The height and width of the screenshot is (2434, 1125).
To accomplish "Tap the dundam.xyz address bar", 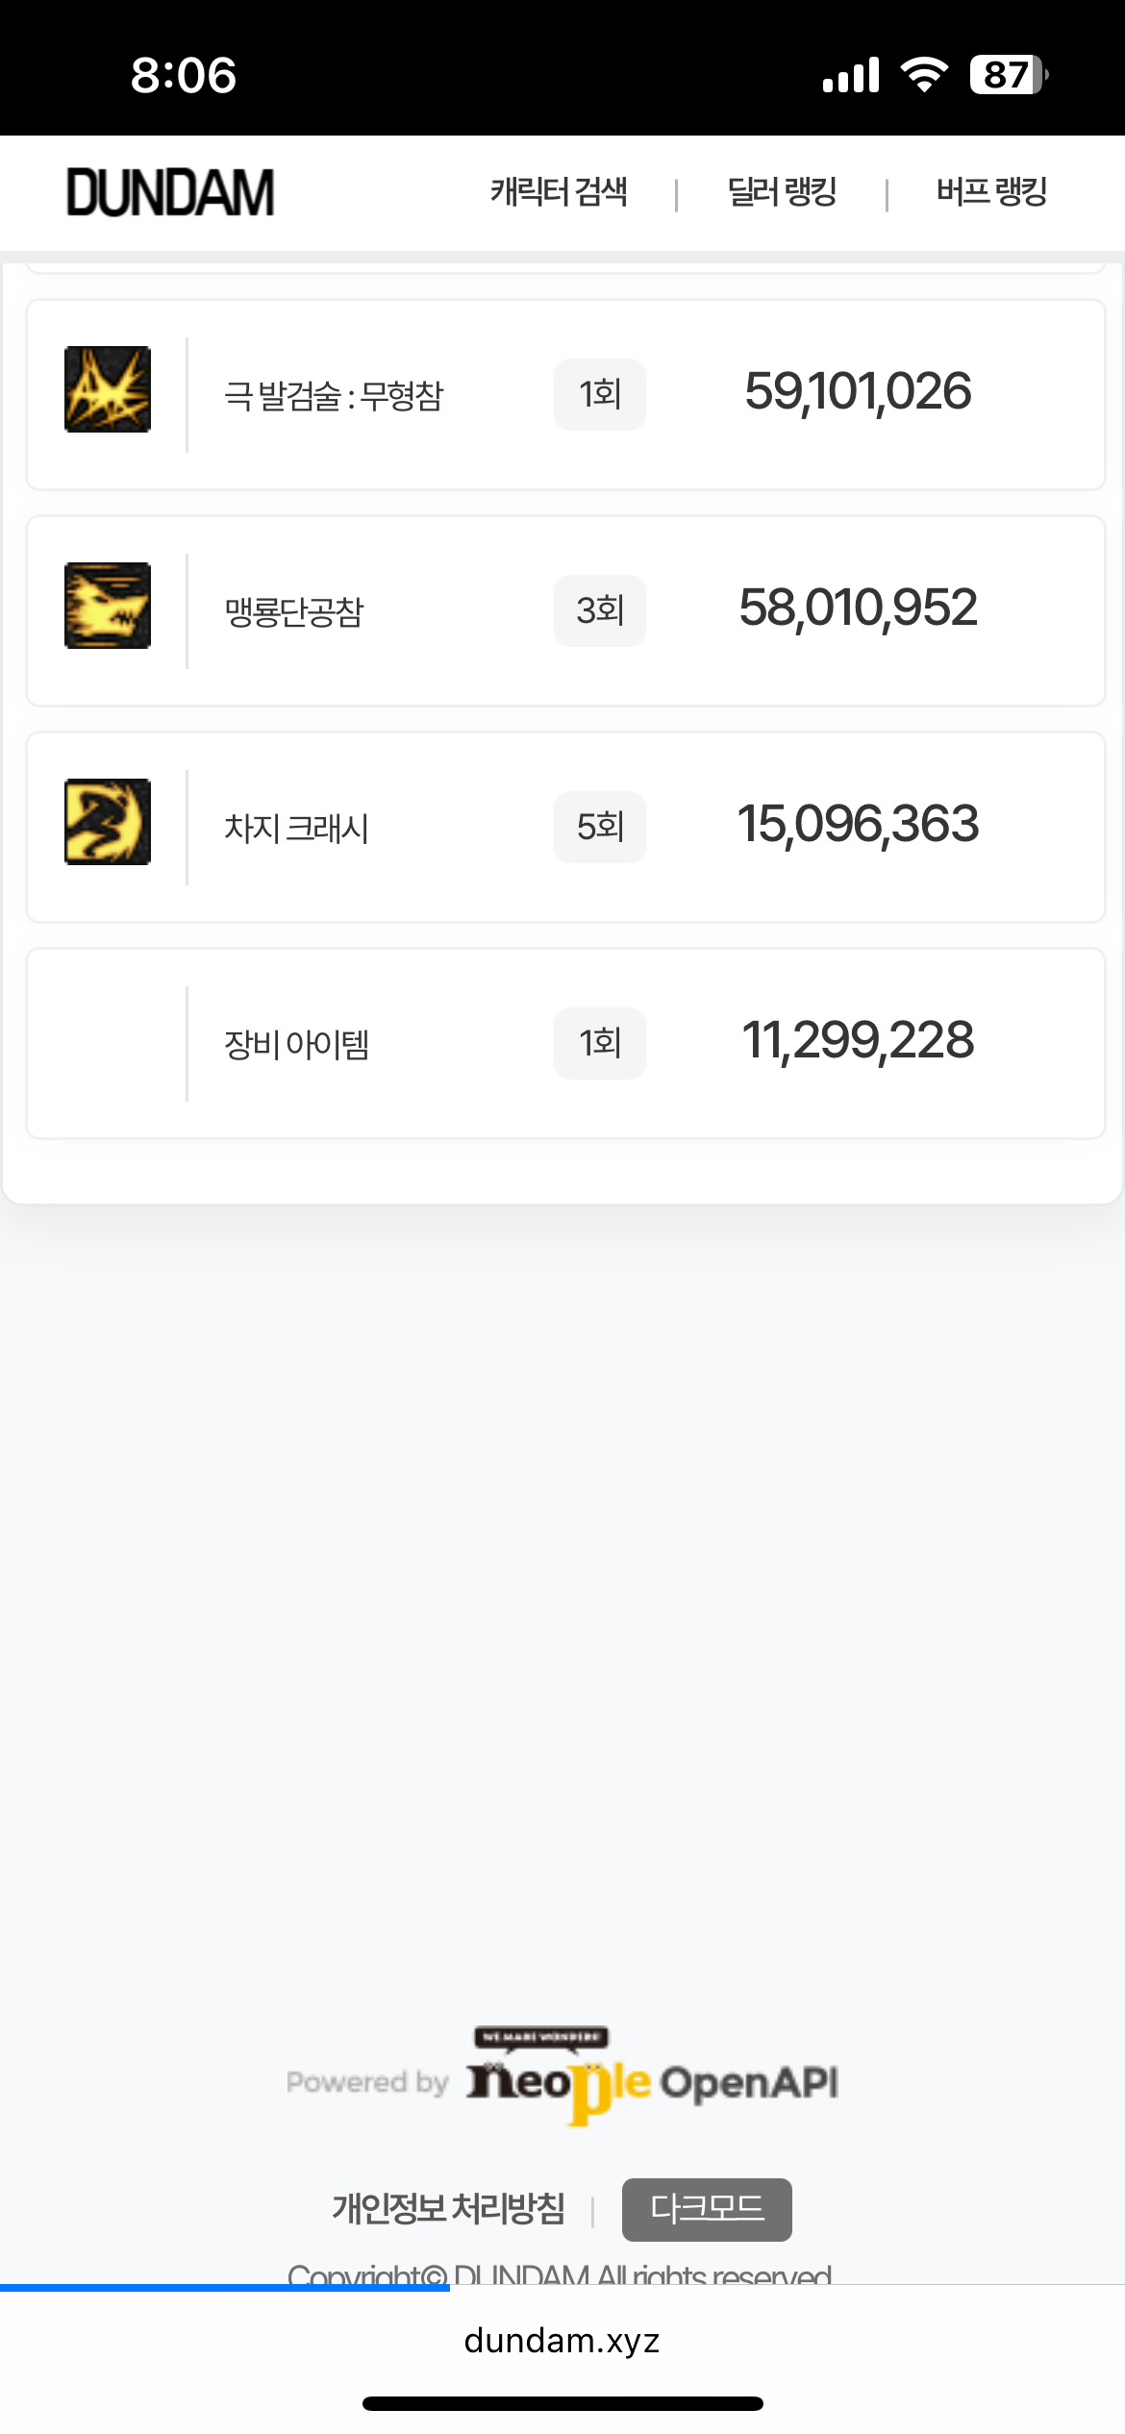I will (x=562, y=2341).
